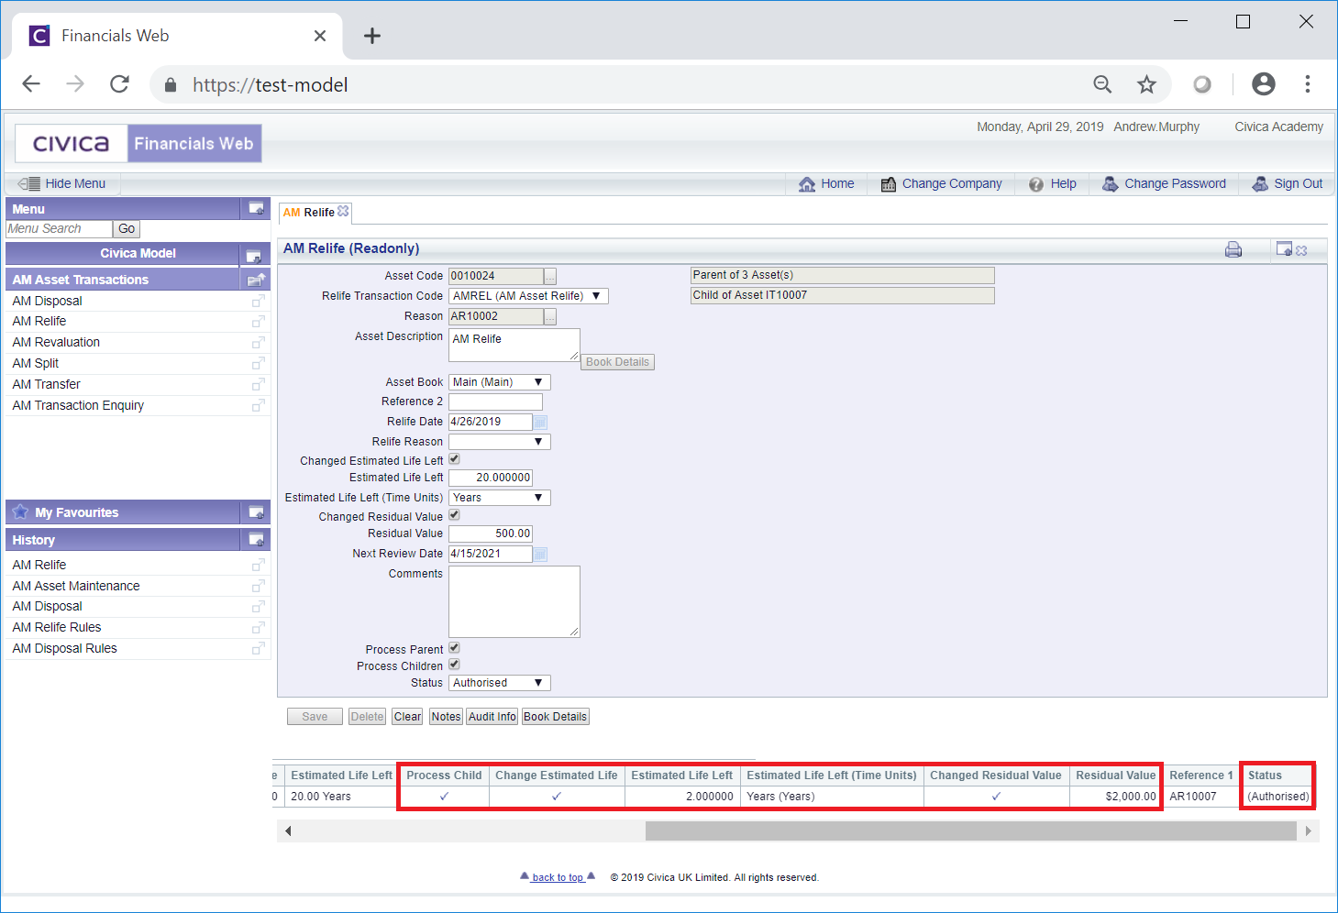Click horizontal scrollbar thumb under table
The width and height of the screenshot is (1338, 913).
click(x=970, y=831)
